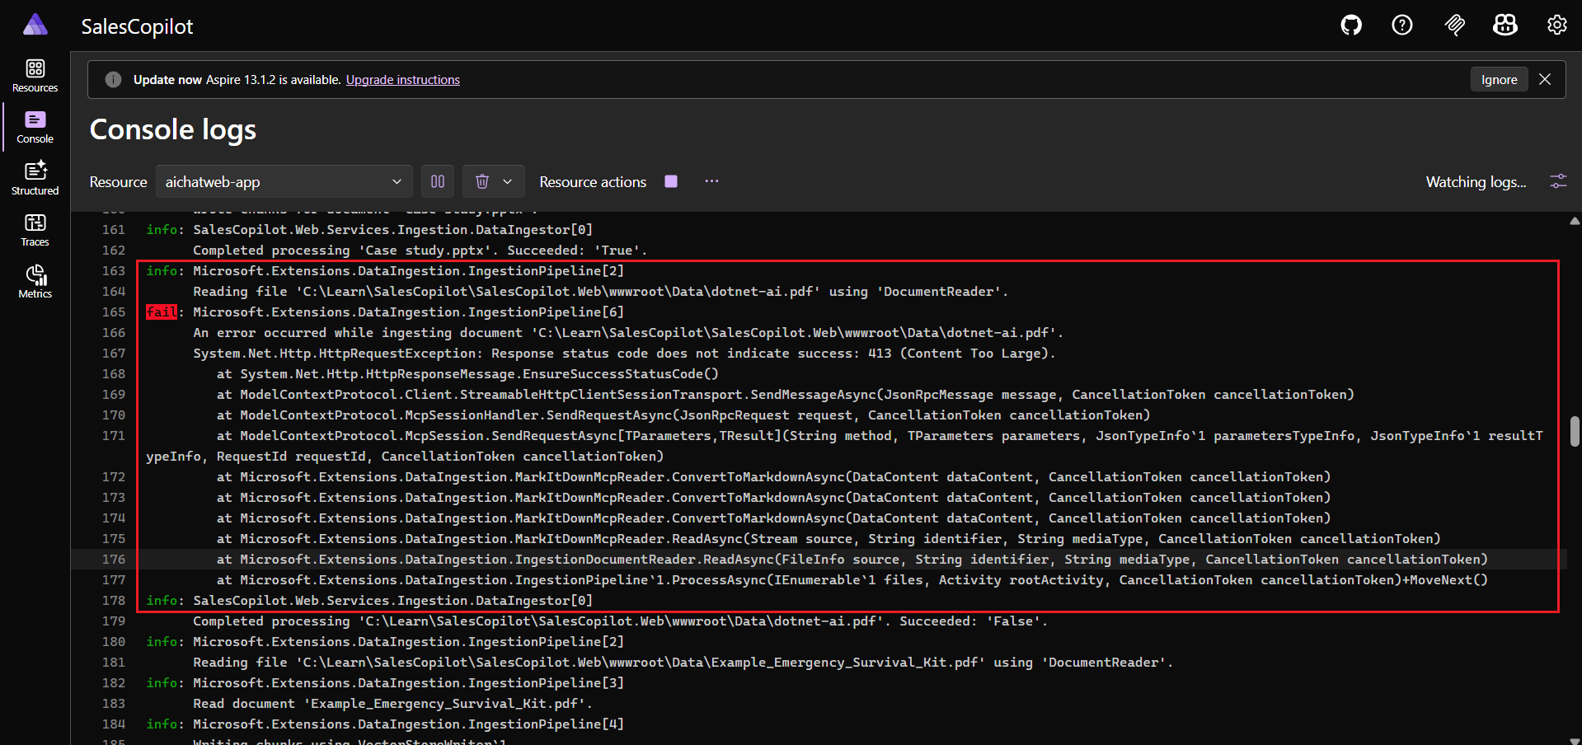Open the Metrics view
1582x745 pixels.
[35, 281]
